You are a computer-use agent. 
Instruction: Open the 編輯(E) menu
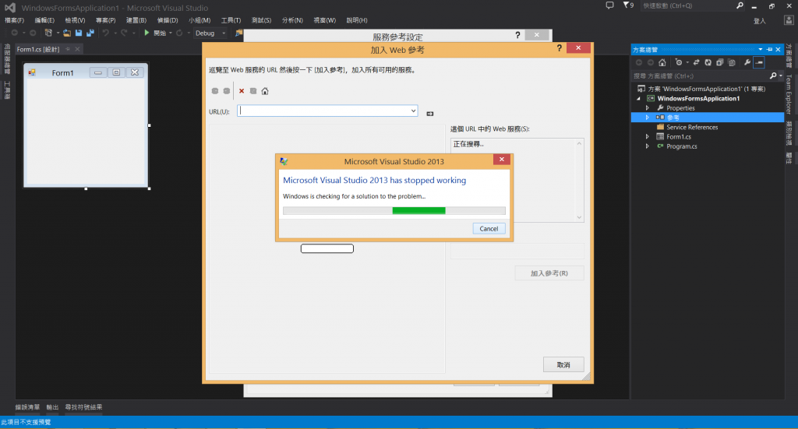click(44, 20)
